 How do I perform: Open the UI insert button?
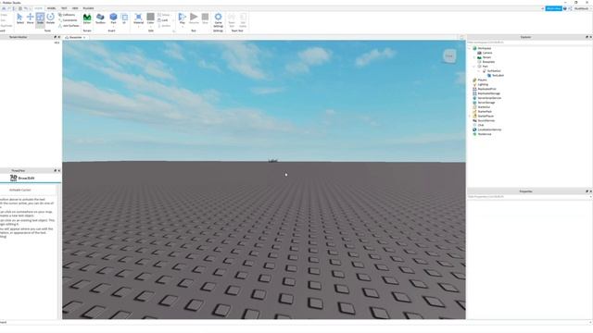pos(124,18)
